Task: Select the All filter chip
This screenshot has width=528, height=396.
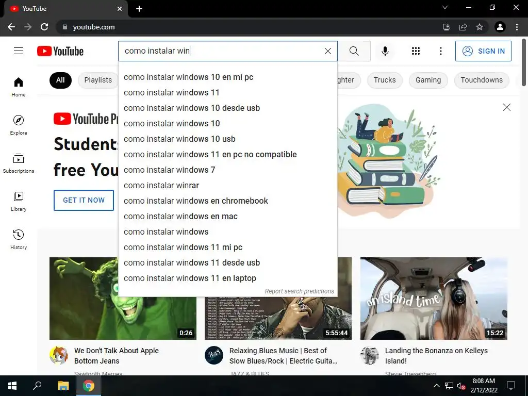Action: pyautogui.click(x=60, y=80)
